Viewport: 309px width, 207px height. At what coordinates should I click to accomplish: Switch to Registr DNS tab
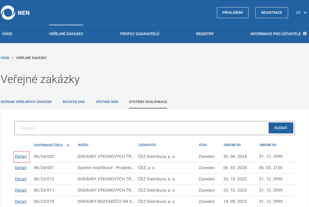pos(74,102)
